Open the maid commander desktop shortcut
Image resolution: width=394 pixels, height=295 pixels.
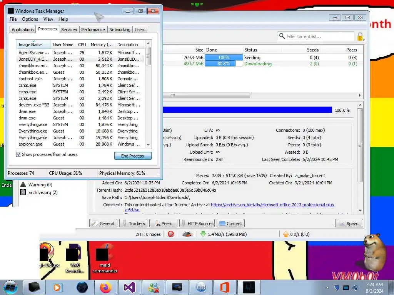pos(105,259)
